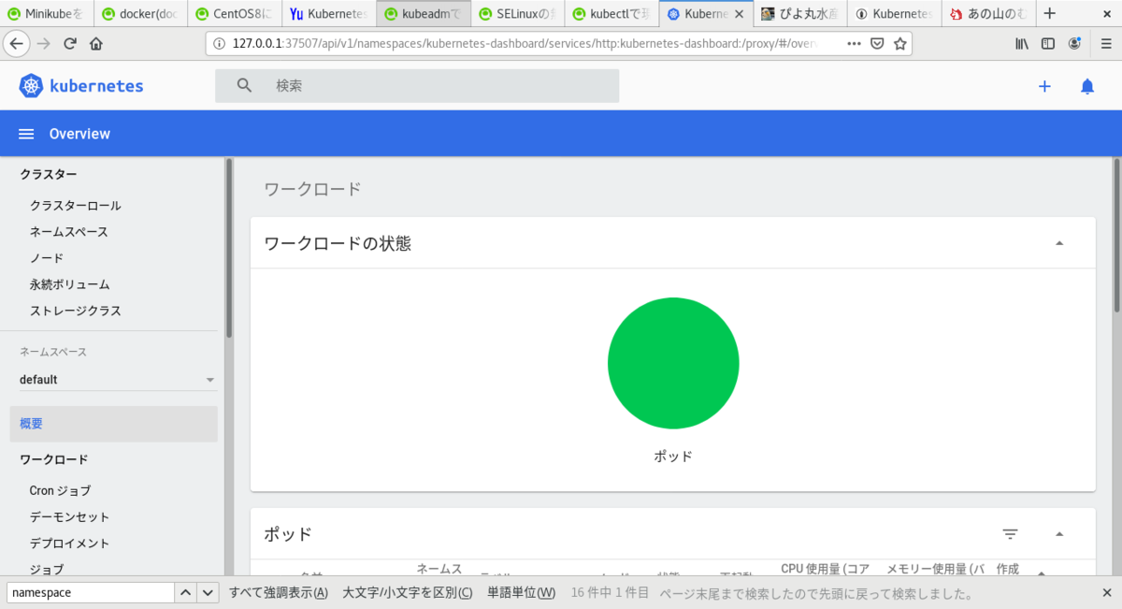Click the dashboard 検索 search field
1122x609 pixels.
[417, 86]
